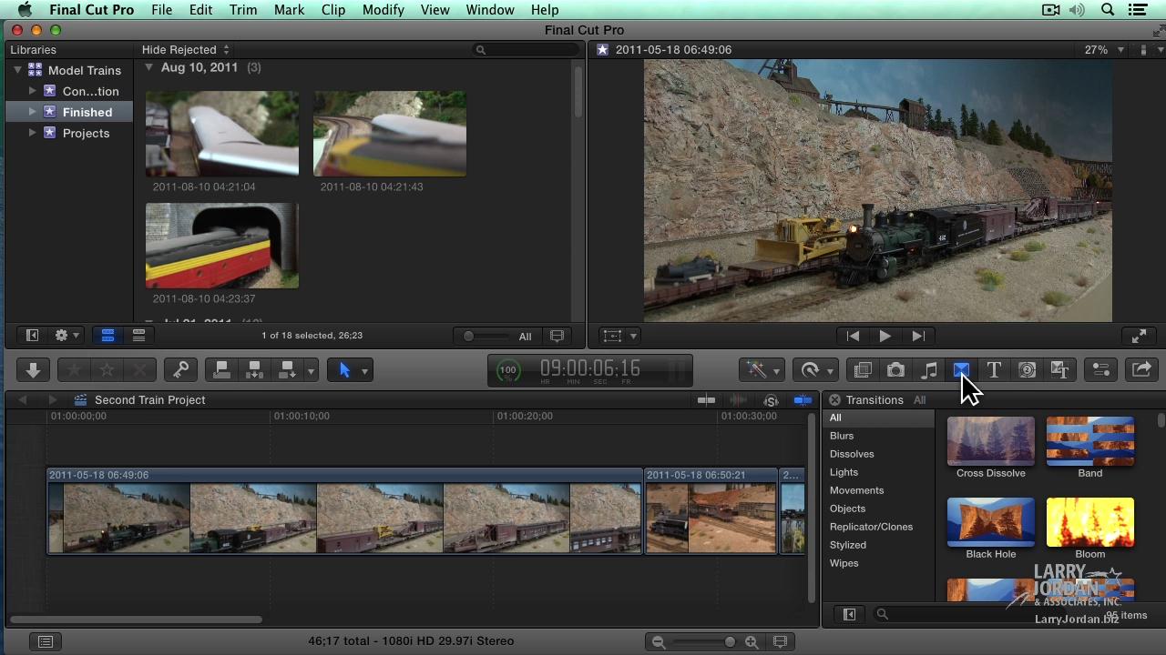
Task: Hide the Libraries sidebar
Action: coord(32,336)
